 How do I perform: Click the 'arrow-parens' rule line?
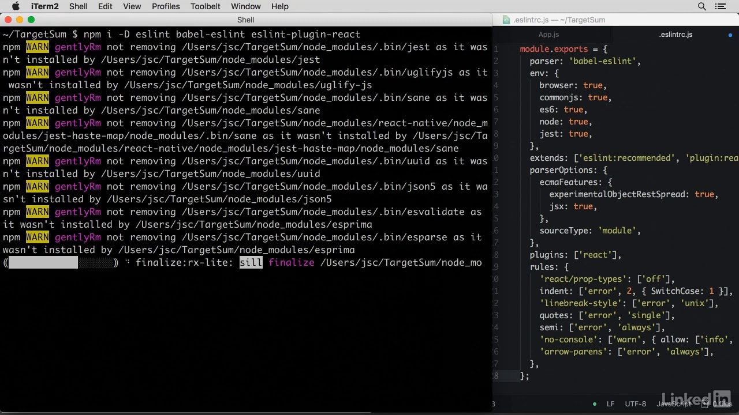pyautogui.click(x=626, y=352)
